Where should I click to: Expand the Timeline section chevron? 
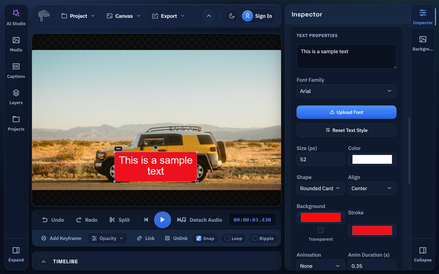[x=43, y=261]
